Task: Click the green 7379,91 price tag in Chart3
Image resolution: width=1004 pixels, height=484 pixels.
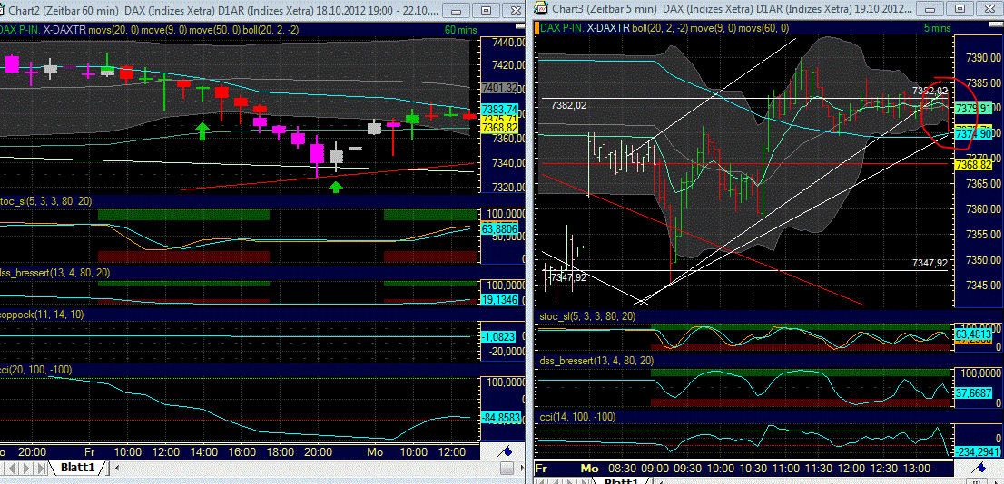Action: coord(973,108)
